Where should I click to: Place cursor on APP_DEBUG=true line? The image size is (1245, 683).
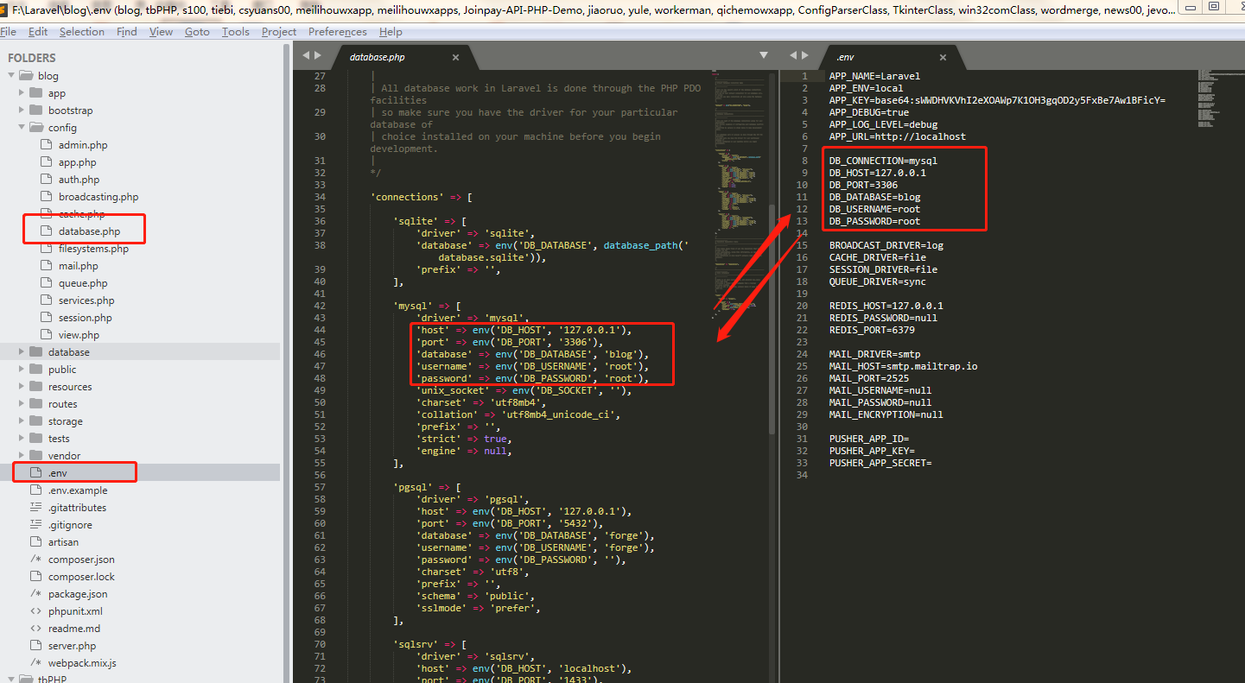click(x=868, y=112)
